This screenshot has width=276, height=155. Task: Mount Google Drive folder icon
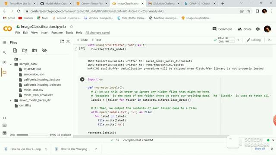coord(34,50)
